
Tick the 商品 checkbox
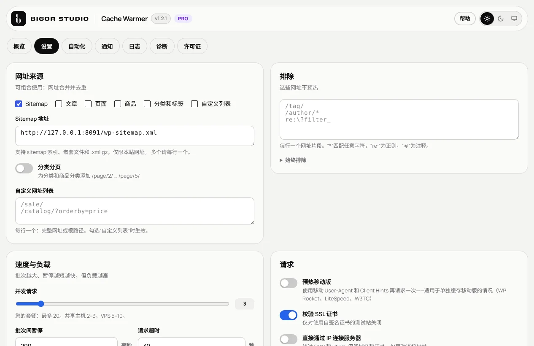(118, 104)
